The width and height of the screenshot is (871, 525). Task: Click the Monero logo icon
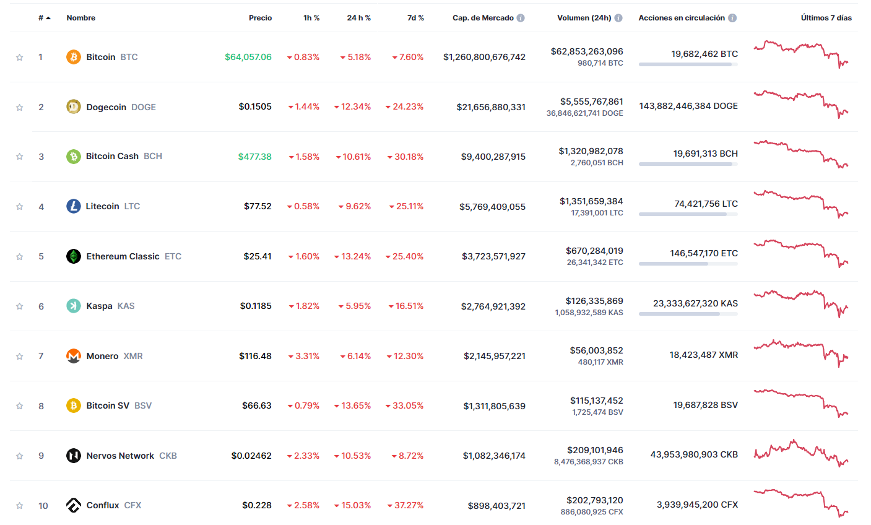(74, 356)
